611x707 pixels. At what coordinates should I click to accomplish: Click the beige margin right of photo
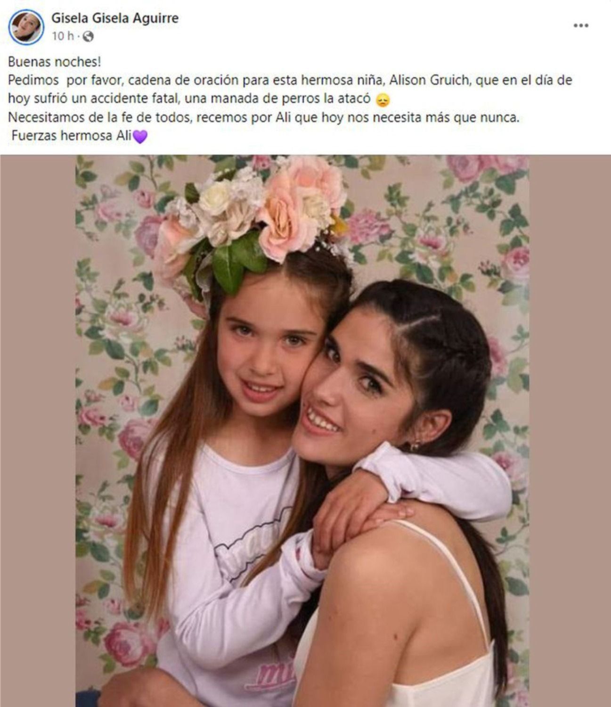570,431
